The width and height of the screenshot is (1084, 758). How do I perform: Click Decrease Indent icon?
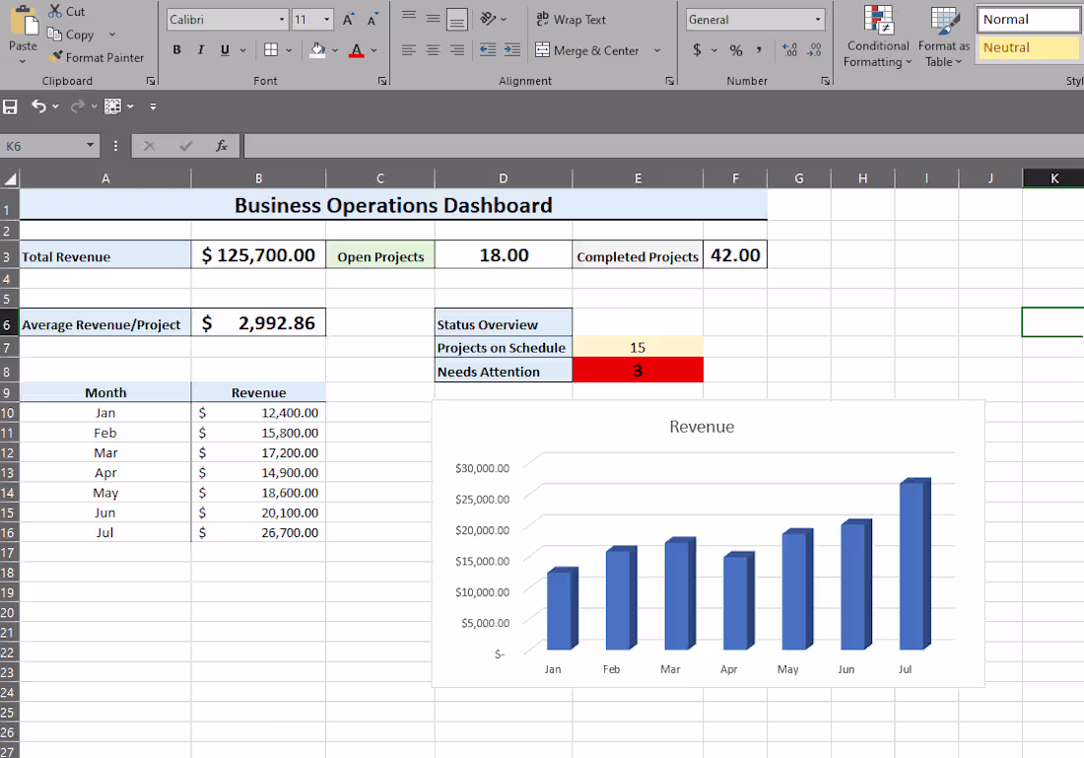point(488,50)
